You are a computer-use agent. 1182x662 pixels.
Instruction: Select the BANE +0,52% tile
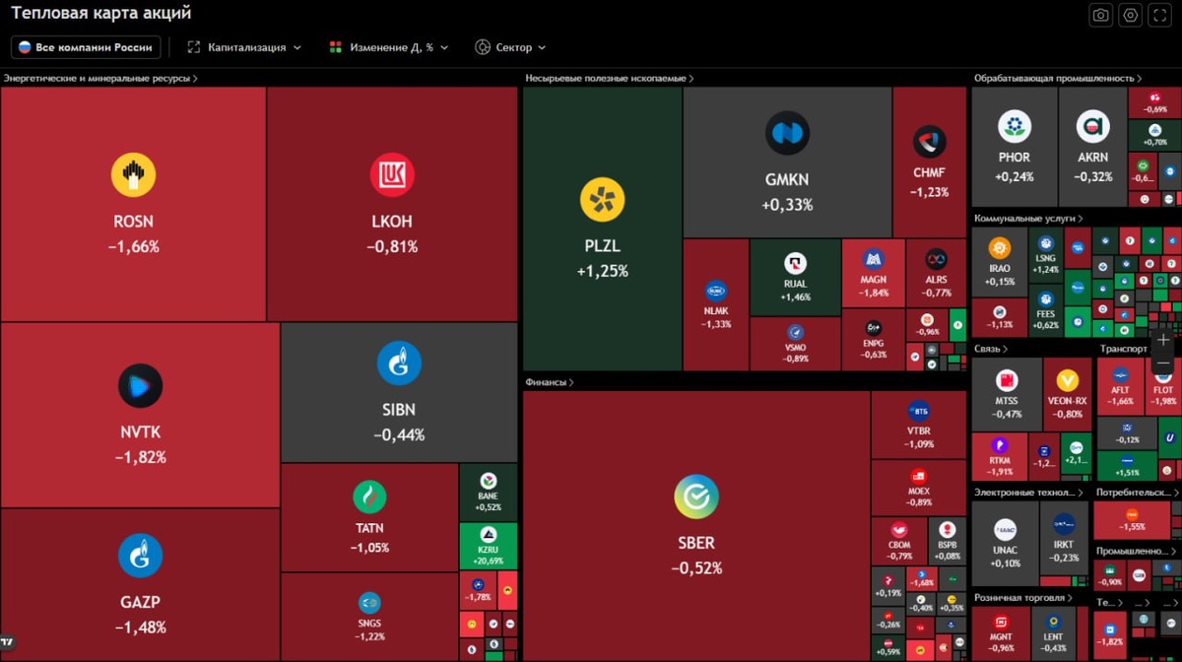pos(488,493)
